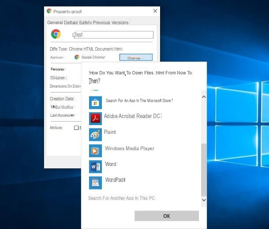The height and width of the screenshot is (229, 269).
Task: Select the Word label
Action: click(111, 164)
